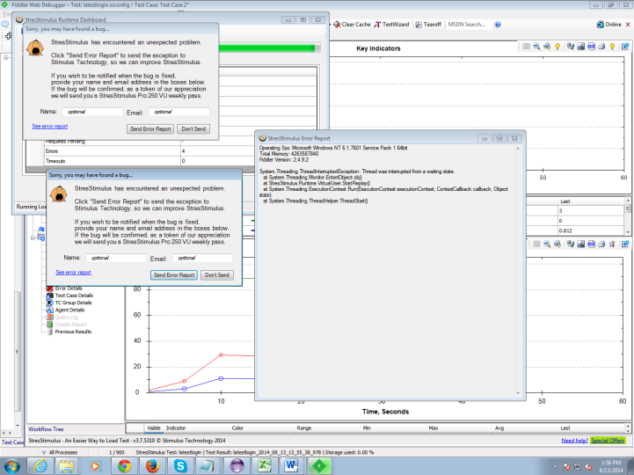Select Agent Details tree node

(69, 310)
